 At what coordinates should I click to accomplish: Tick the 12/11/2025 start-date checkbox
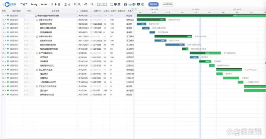[x=77, y=45]
